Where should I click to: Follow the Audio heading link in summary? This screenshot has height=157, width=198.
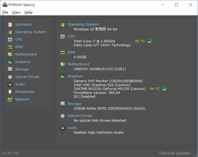click(x=72, y=128)
